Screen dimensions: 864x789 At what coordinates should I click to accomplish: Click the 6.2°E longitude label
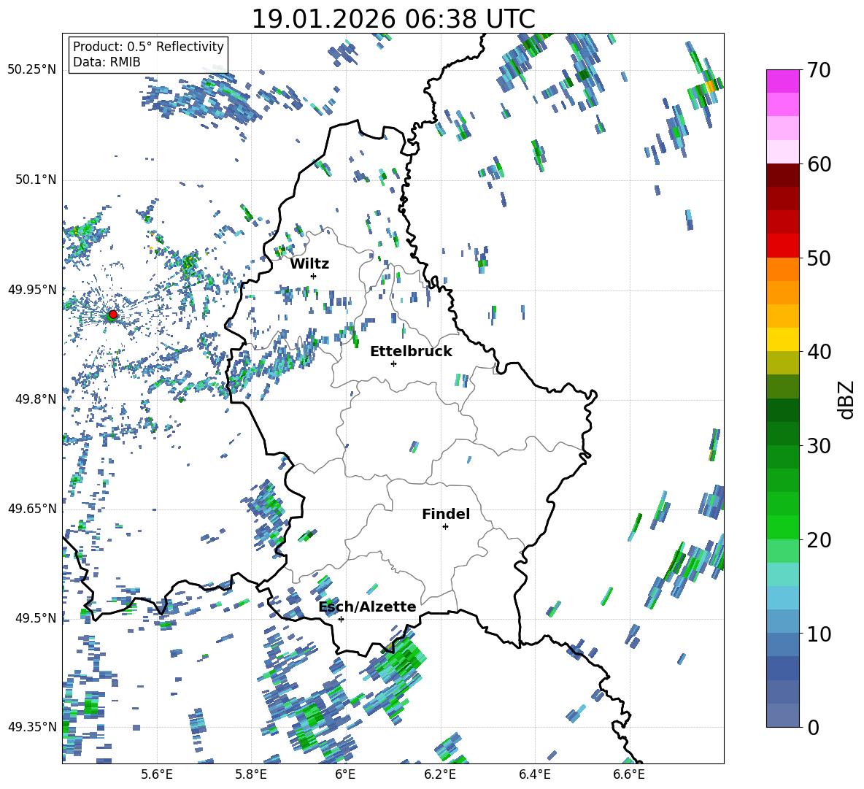[440, 774]
